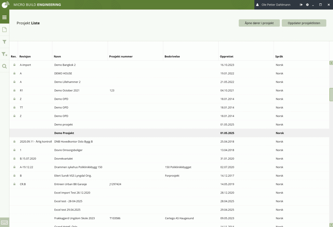The height and width of the screenshot is (227, 333).
Task: Click the Oppdater prosjektlisten button
Action: 304,23
